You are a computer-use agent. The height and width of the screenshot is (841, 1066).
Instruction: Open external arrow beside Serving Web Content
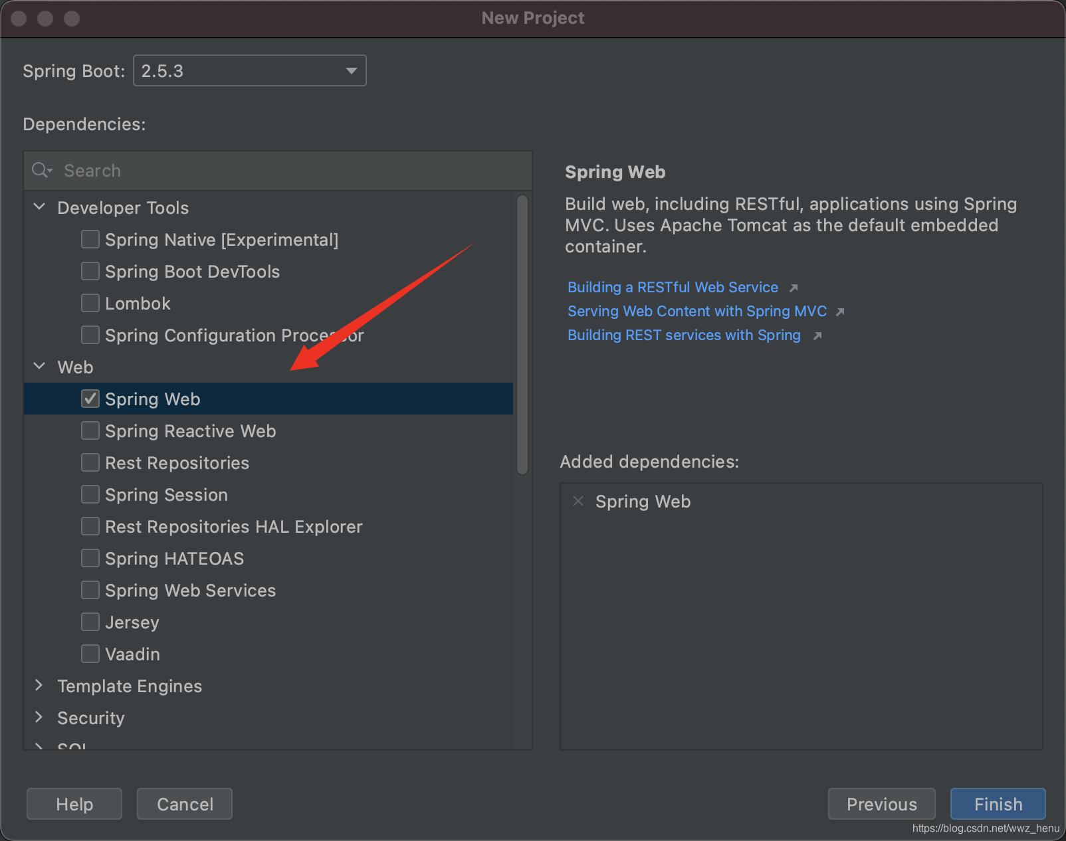point(840,312)
